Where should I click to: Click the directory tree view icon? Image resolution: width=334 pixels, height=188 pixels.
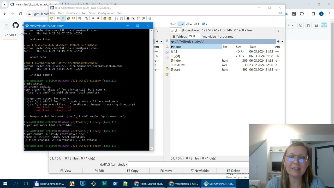pyautogui.click(x=73, y=18)
